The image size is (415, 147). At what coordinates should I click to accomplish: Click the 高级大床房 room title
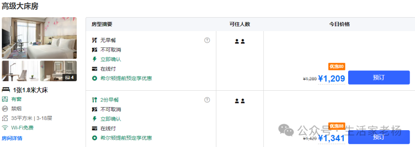click(20, 7)
